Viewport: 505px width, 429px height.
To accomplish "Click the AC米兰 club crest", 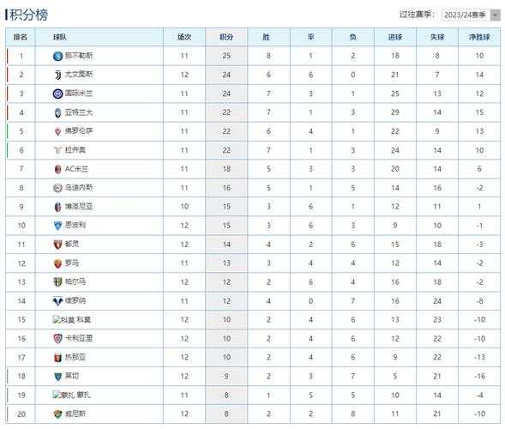I will point(58,169).
